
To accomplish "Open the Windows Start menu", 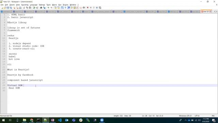I will (x=3, y=120).
